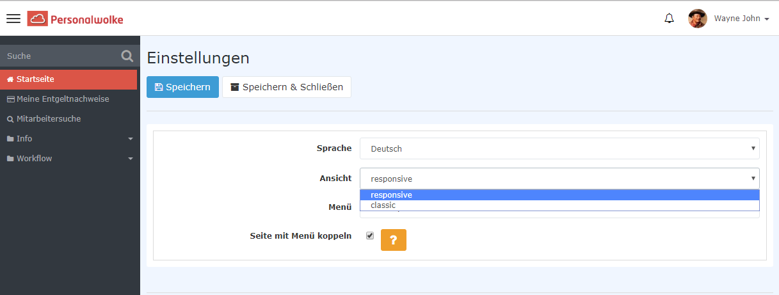The height and width of the screenshot is (295, 779).
Task: Open the Sprache dropdown
Action: [x=559, y=148]
